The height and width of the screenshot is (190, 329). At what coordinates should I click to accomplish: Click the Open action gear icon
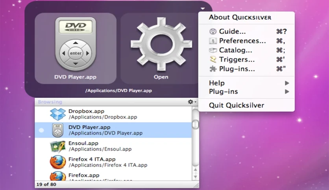point(161,44)
